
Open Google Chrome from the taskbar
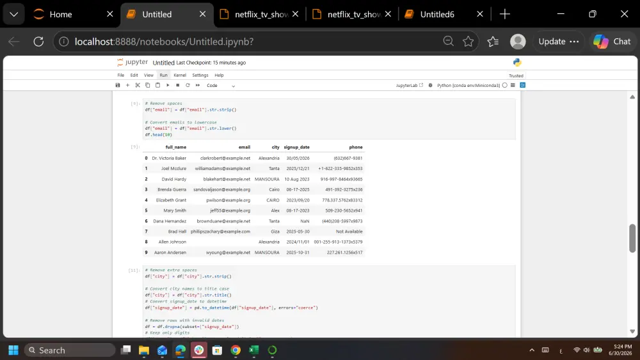236,350
